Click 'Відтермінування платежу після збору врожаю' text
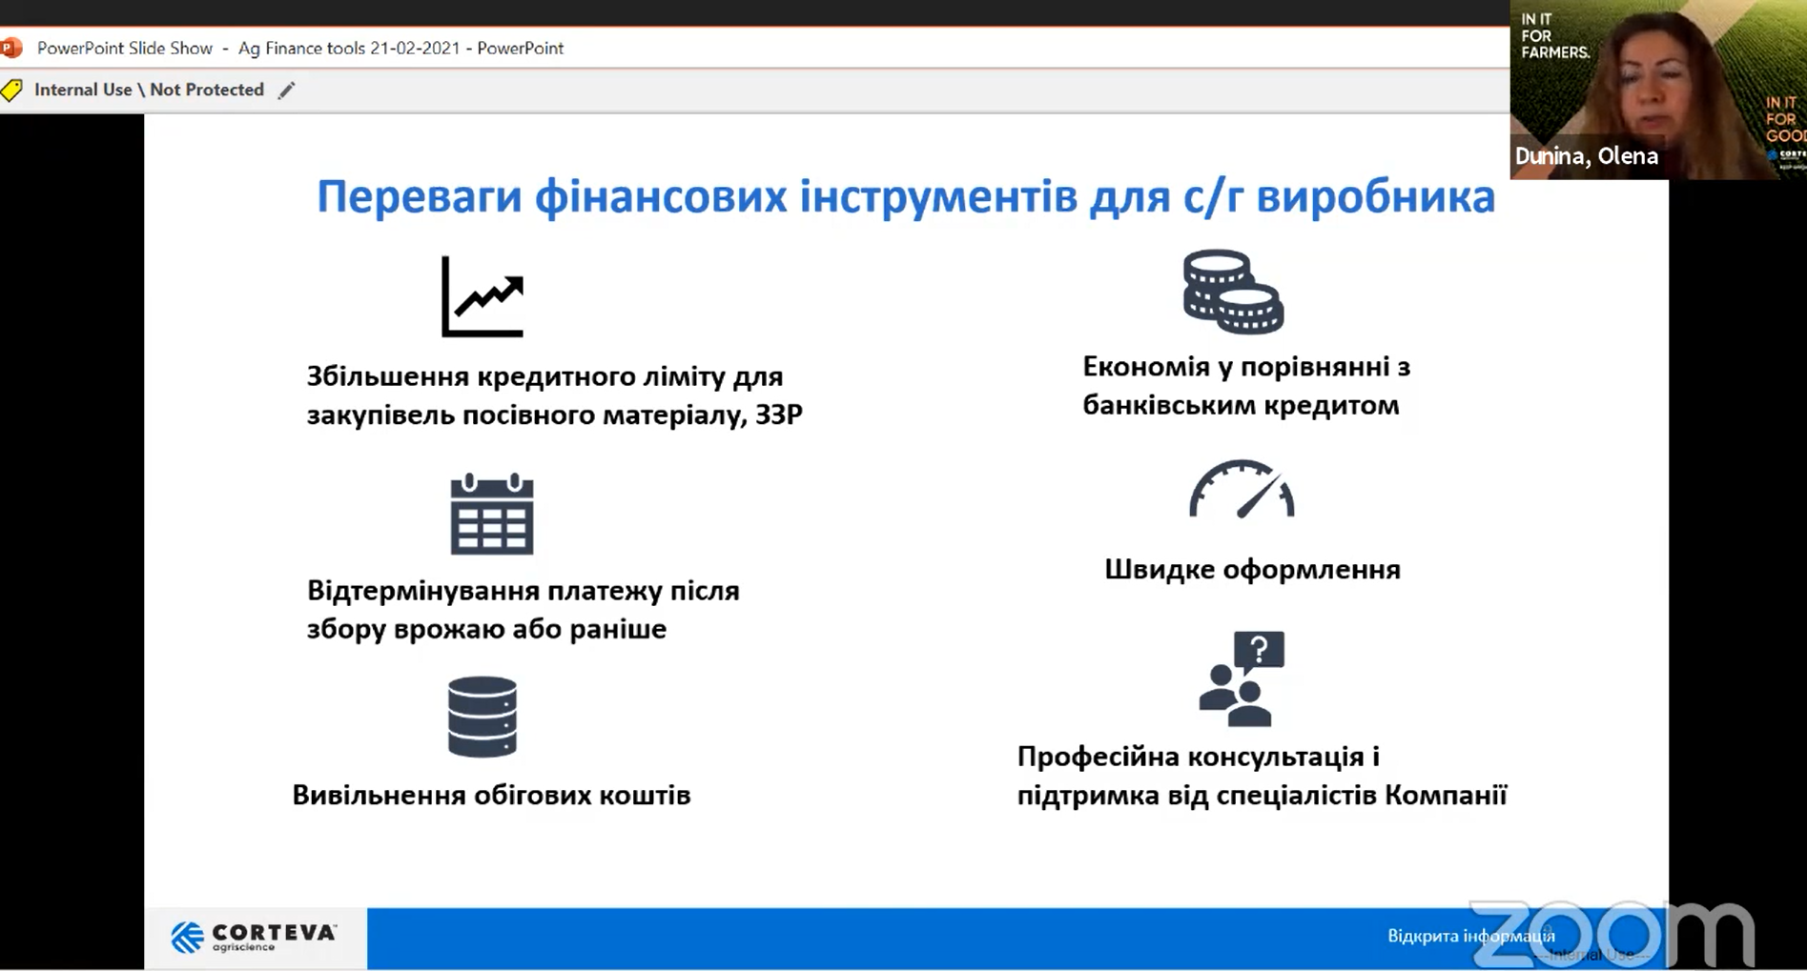This screenshot has height=971, width=1807. coord(523,610)
